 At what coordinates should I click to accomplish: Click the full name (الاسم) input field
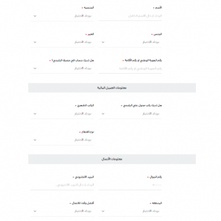click(130, 16)
